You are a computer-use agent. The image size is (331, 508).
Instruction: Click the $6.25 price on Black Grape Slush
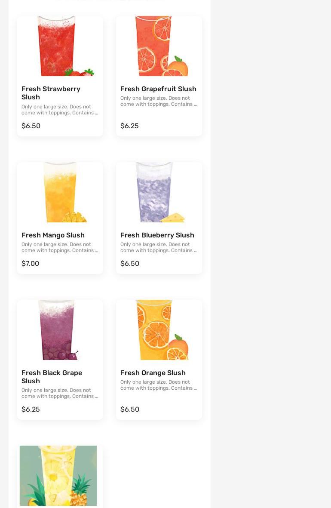[31, 409]
